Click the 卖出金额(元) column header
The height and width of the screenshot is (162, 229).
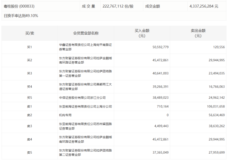pos(198,33)
